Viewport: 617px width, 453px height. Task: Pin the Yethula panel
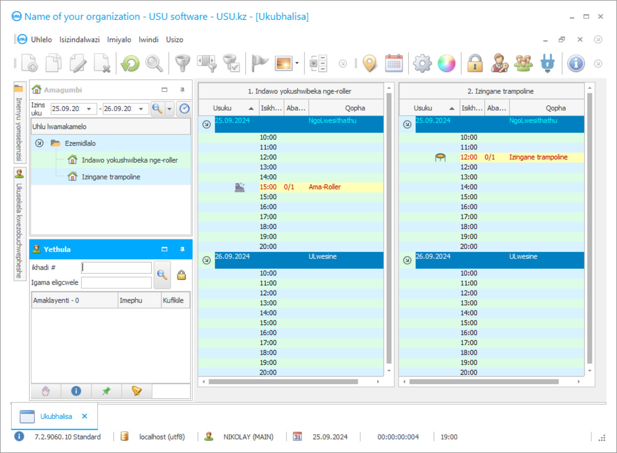point(182,249)
